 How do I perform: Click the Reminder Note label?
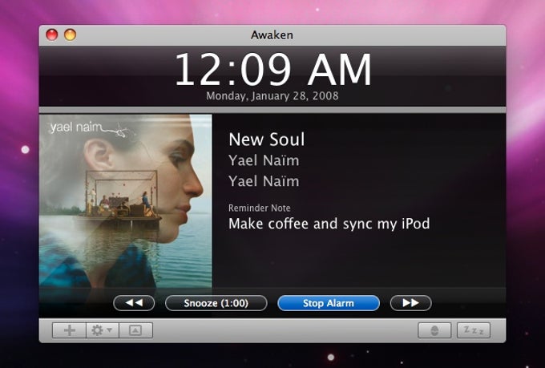(x=260, y=208)
